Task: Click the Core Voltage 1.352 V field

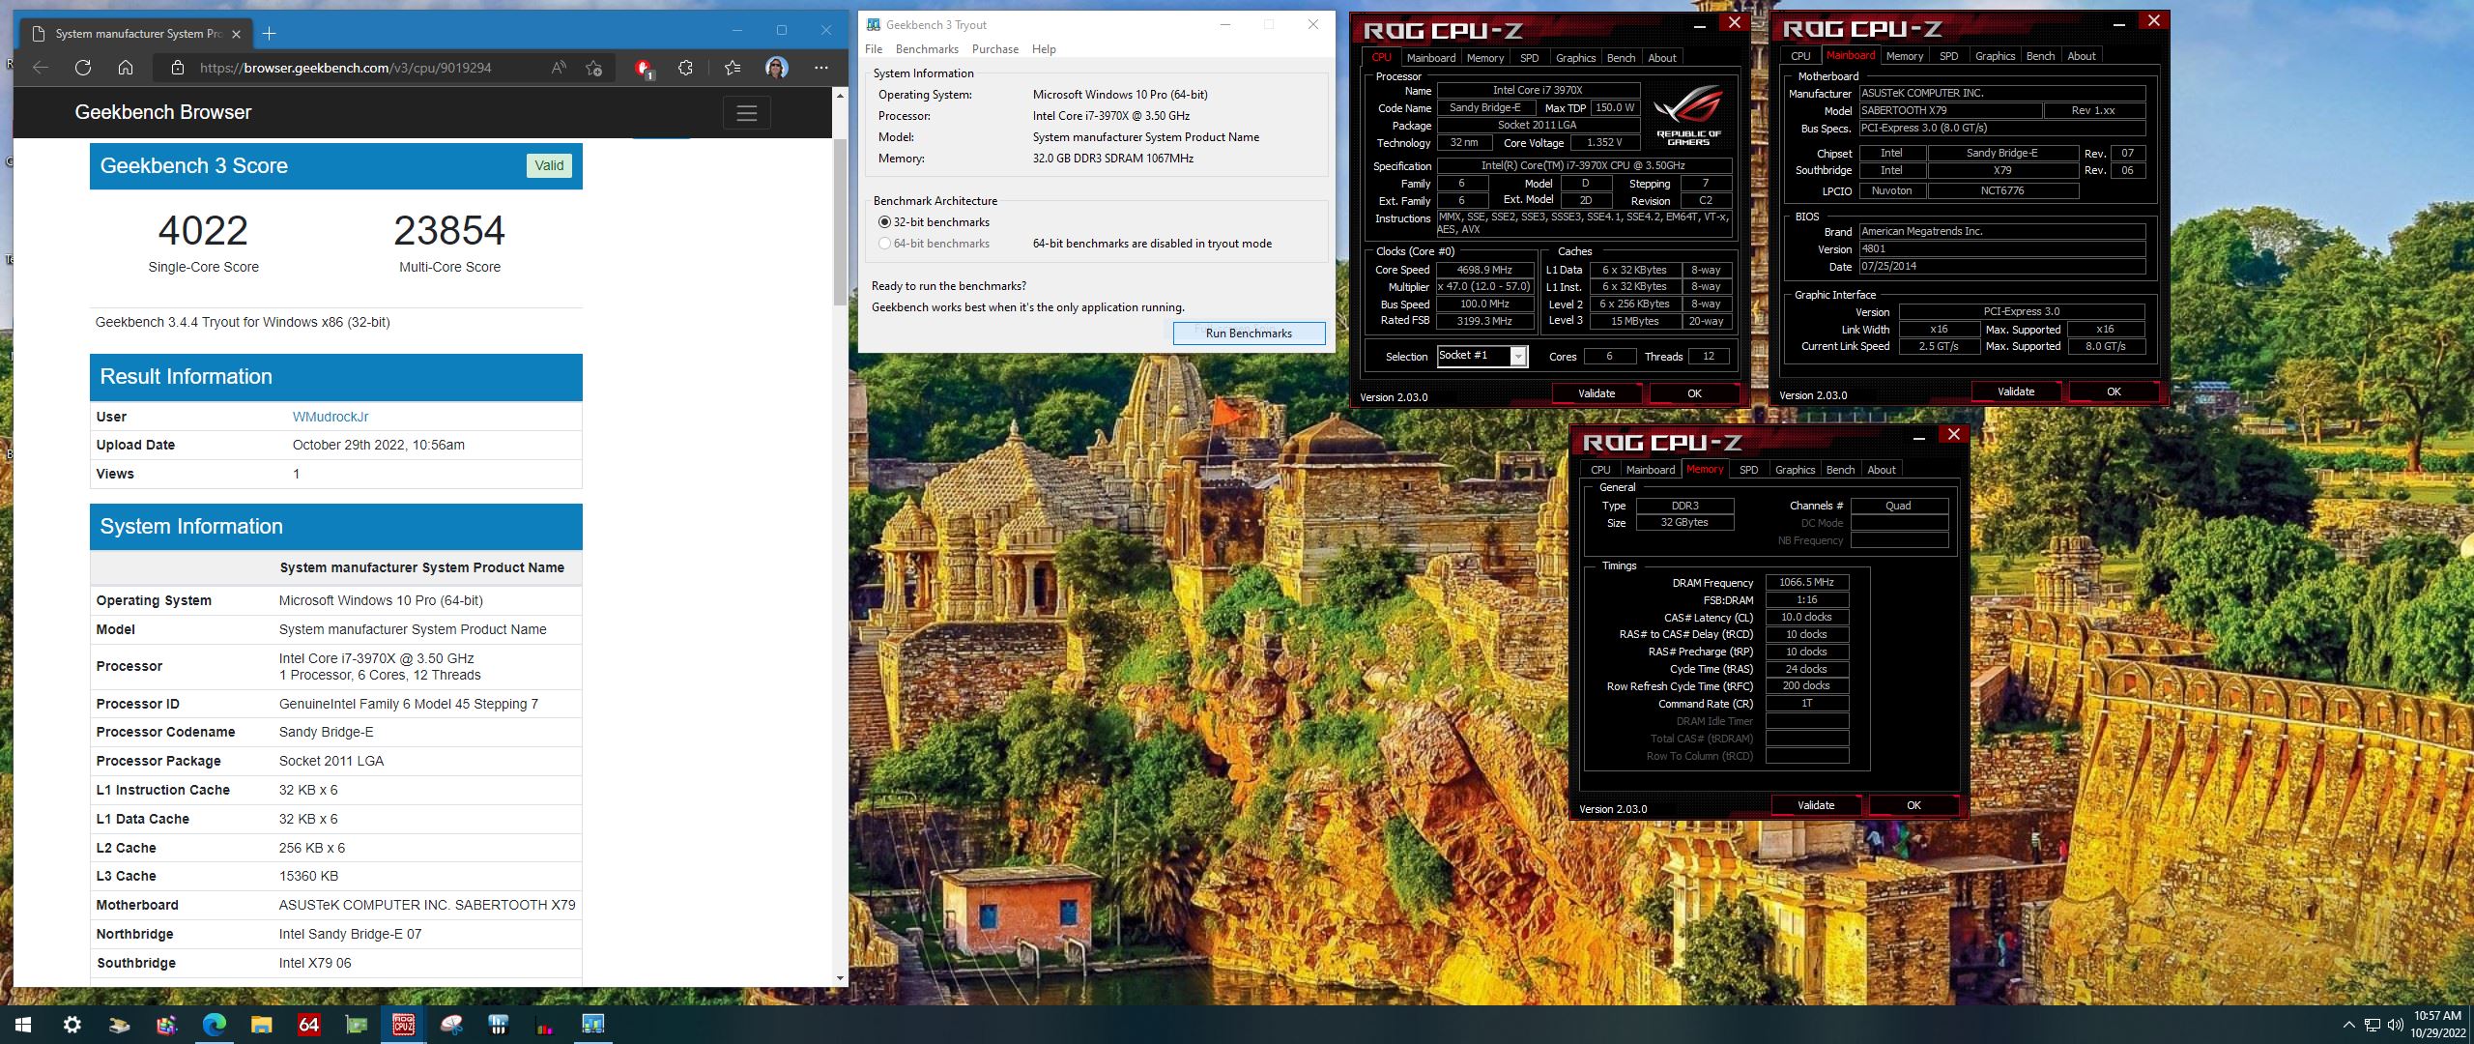Action: pyautogui.click(x=1603, y=142)
